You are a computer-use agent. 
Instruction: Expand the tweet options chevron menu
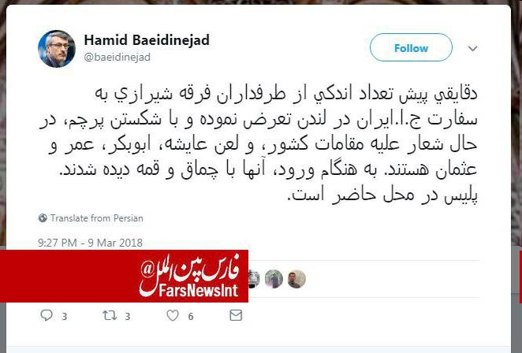473,49
